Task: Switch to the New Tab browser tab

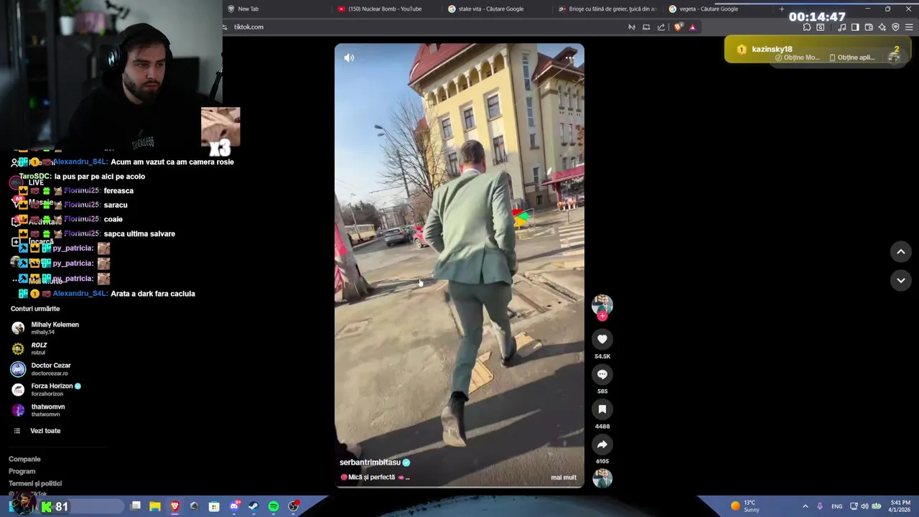Action: [x=276, y=9]
